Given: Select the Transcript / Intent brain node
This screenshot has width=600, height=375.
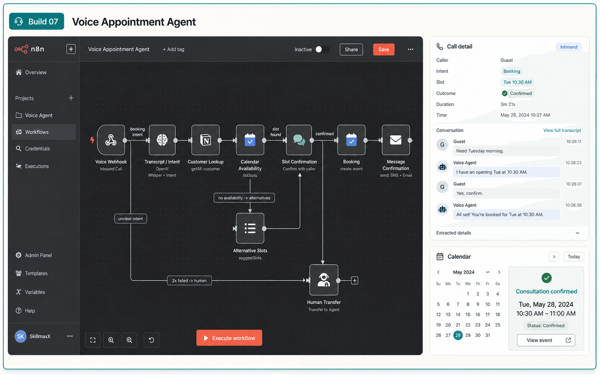Looking at the screenshot, I should [162, 140].
